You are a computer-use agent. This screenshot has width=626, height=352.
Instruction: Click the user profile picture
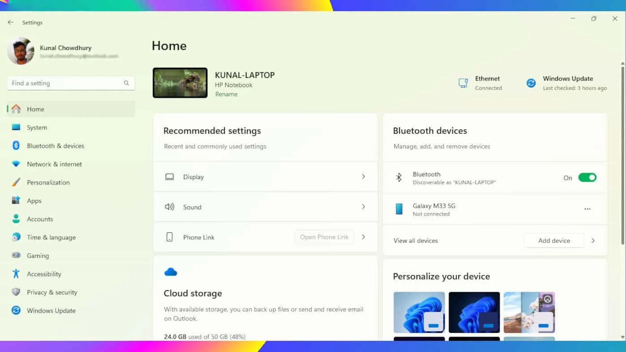coord(21,51)
